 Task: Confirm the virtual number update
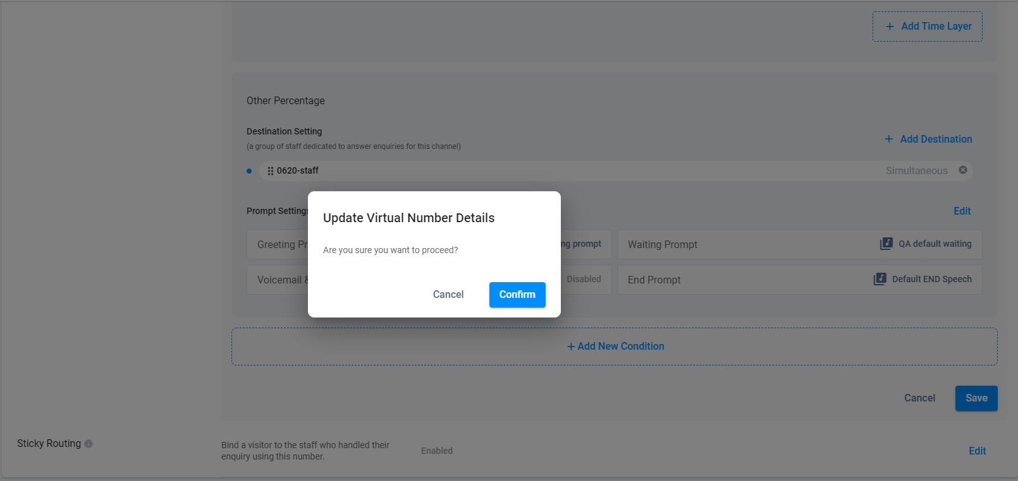tap(517, 295)
